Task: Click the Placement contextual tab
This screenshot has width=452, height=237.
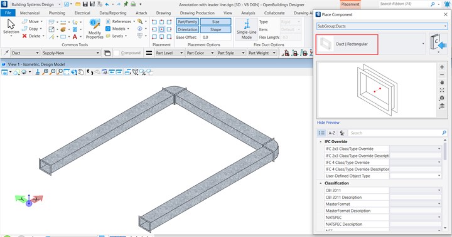Action: (x=350, y=4)
